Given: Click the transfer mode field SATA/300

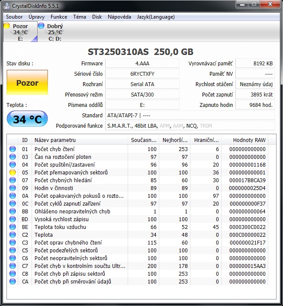Looking at the screenshot, I should click(x=142, y=94).
